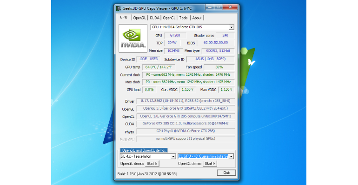Click the shader cores value 240

click(225, 36)
